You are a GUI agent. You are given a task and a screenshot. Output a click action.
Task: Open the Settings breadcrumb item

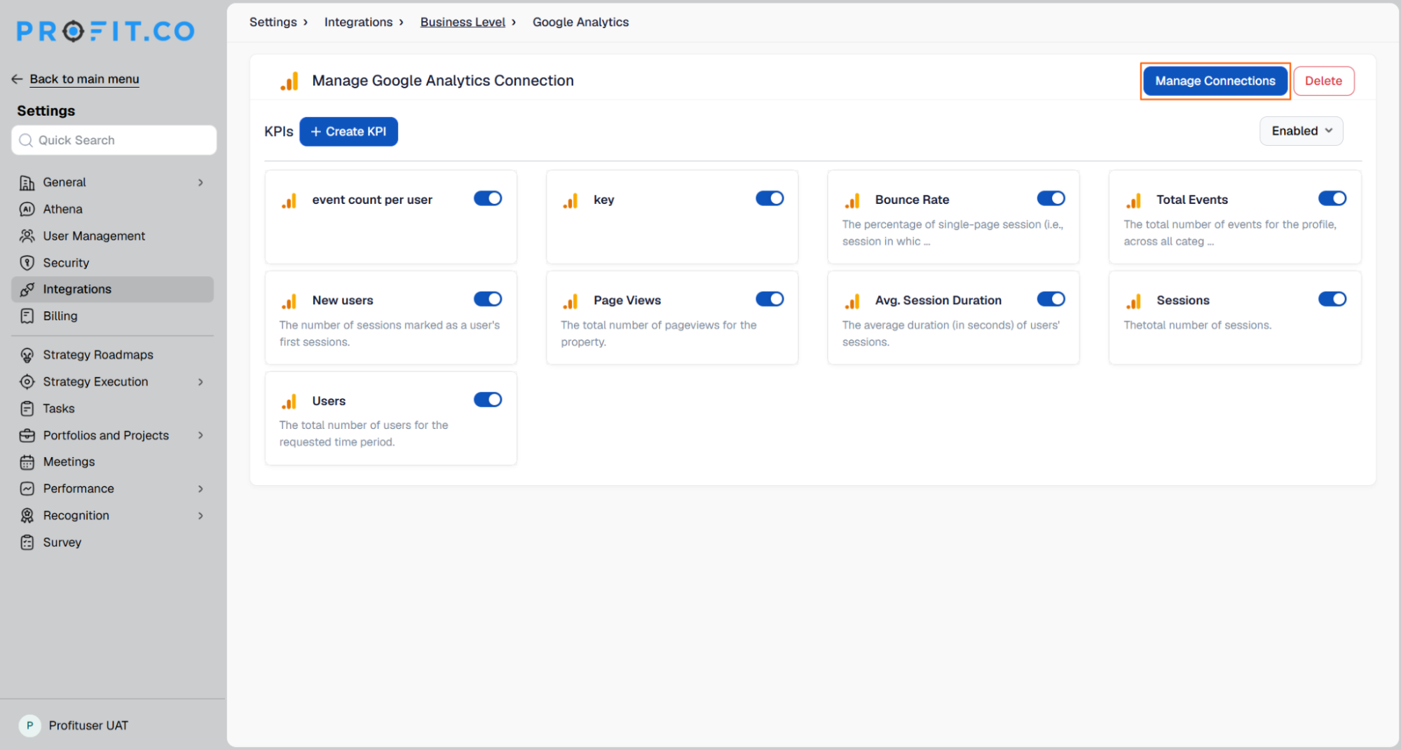click(273, 22)
